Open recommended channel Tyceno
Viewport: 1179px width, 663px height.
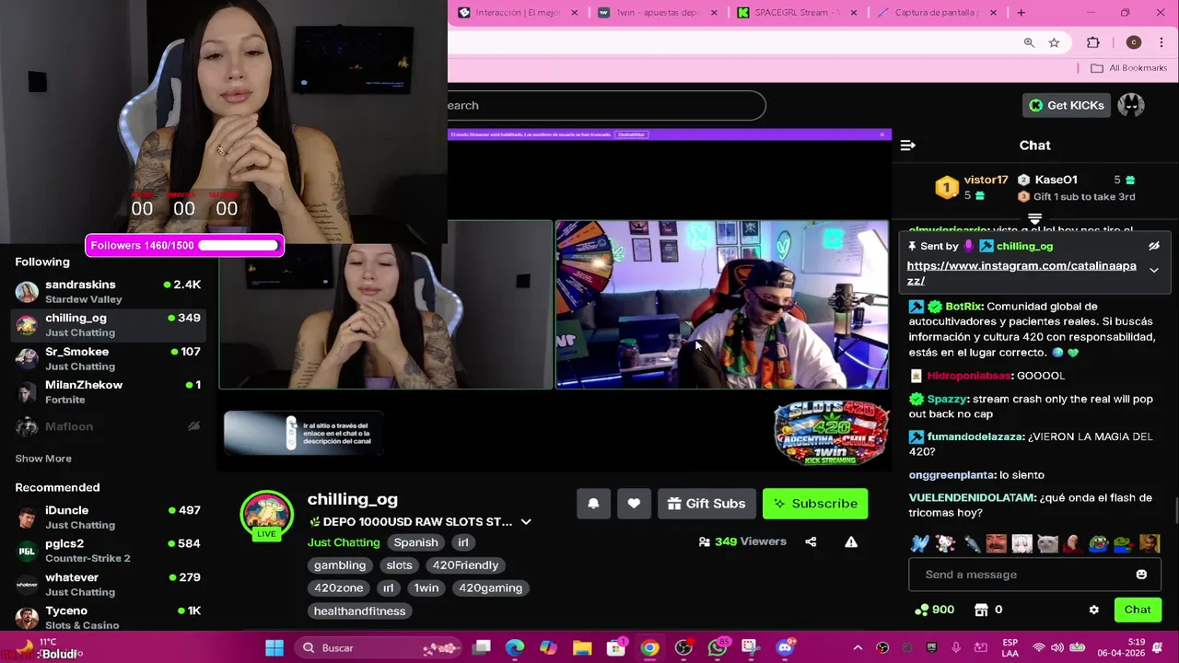109,617
